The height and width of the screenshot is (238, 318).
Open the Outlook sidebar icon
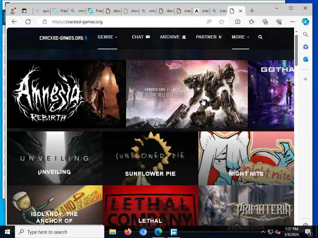[306, 59]
